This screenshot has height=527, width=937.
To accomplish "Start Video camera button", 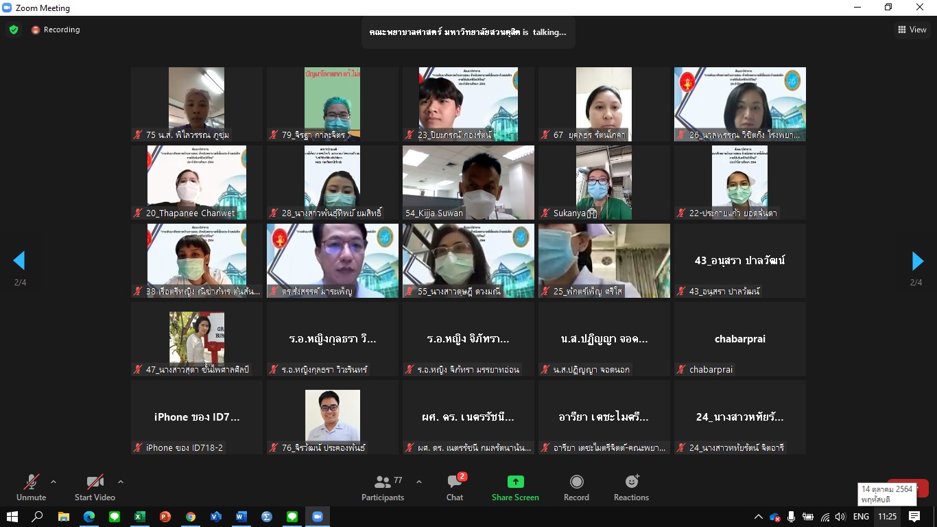I will tap(95, 488).
